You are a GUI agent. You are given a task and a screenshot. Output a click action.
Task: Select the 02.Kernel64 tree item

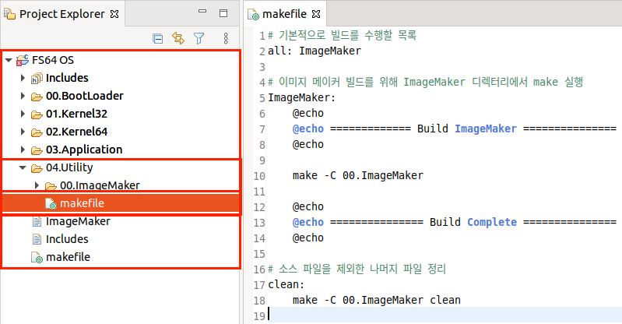click(76, 132)
